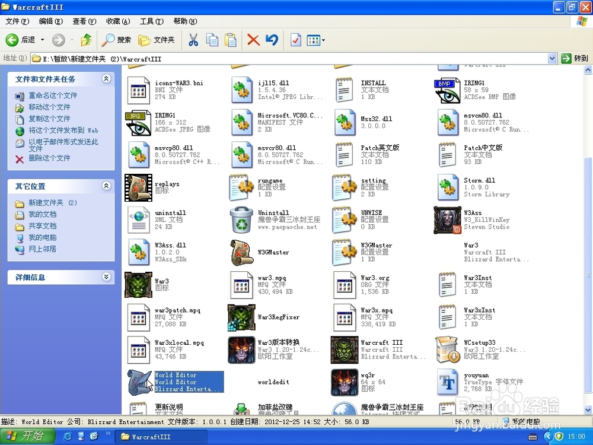This screenshot has height=445, width=593.
Task: Select the Patch中文版 text document
Action: tap(447, 155)
